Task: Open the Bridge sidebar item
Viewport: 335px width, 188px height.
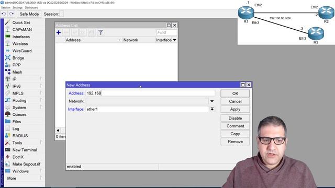Action: coord(18,58)
